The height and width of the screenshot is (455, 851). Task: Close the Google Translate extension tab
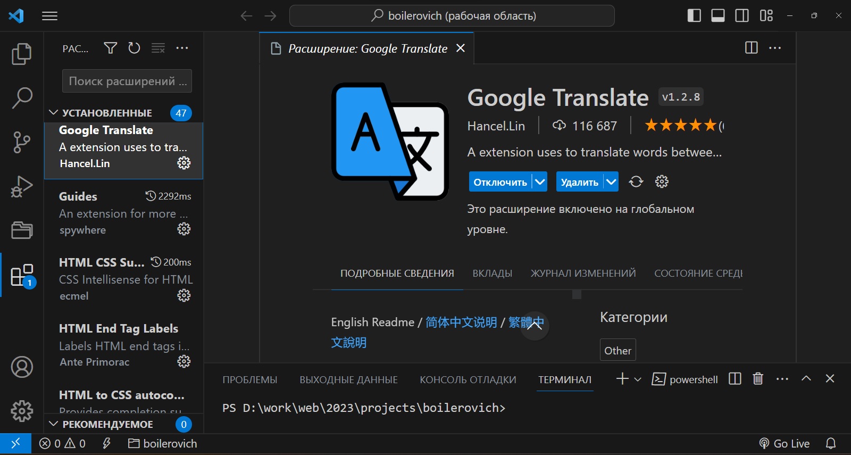(461, 48)
